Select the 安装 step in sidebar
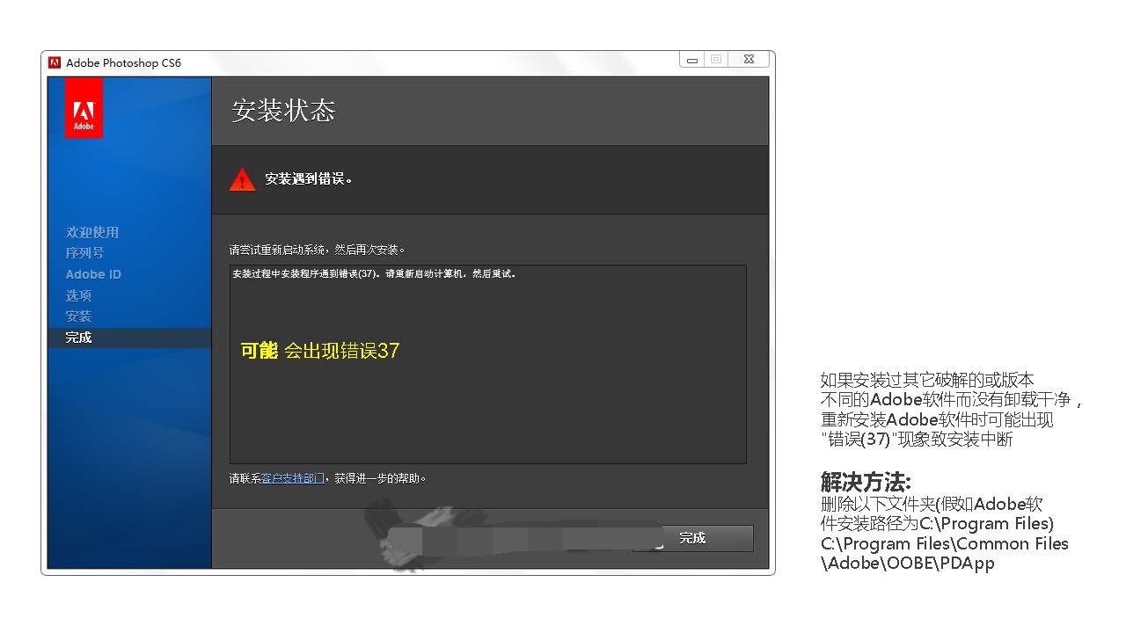Viewport: 1126px width, 633px height. pos(78,316)
